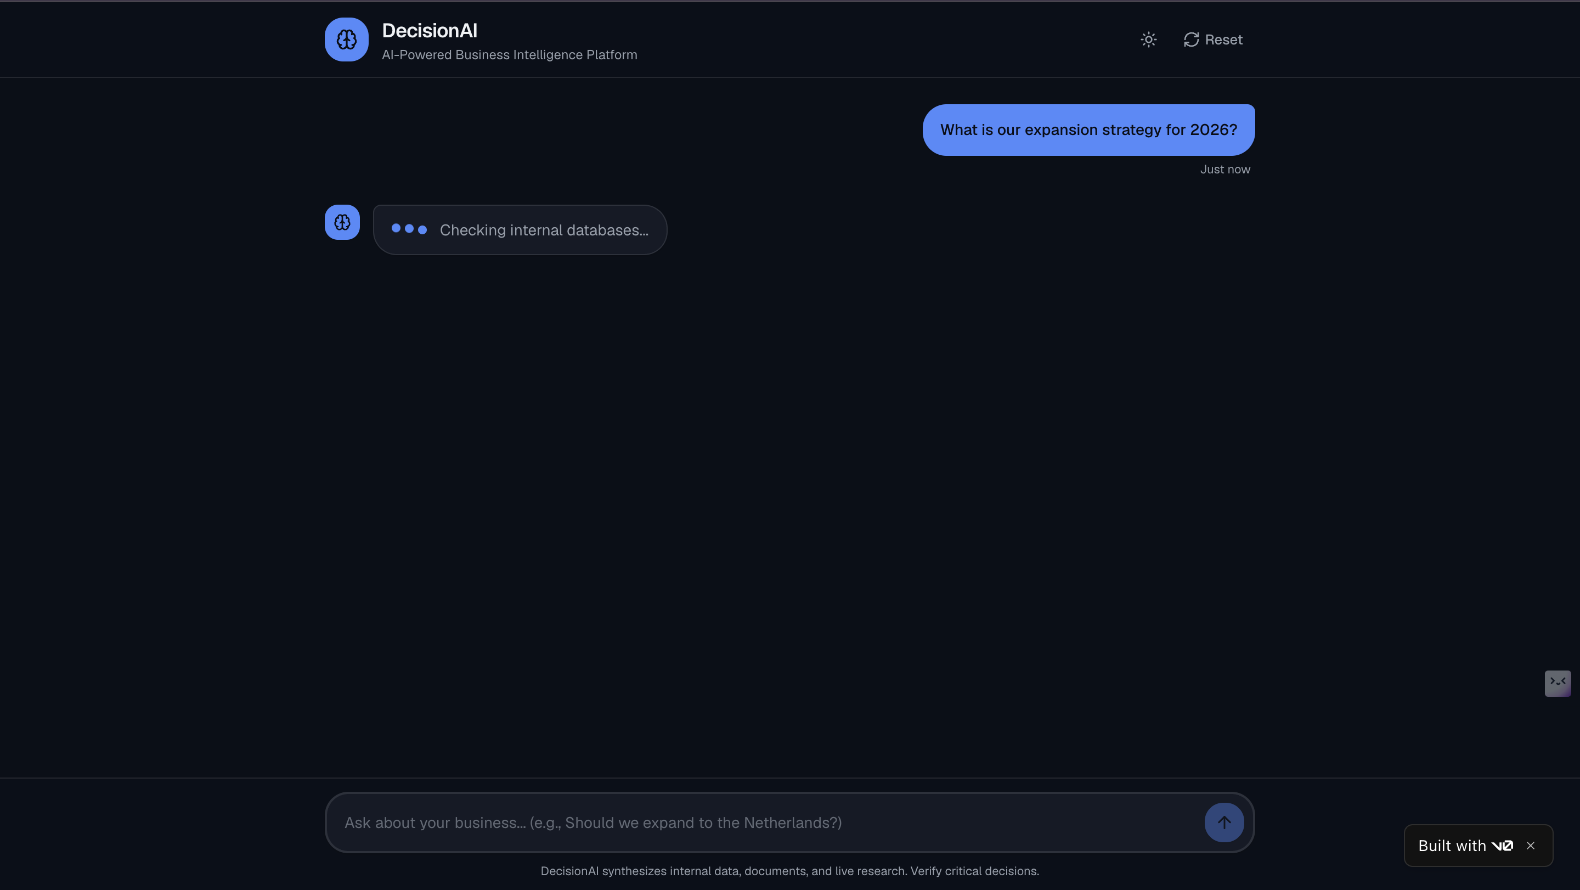Screen dimensions: 1580x890
Task: Open the floating widget icon on right edge
Action: pos(1558,683)
